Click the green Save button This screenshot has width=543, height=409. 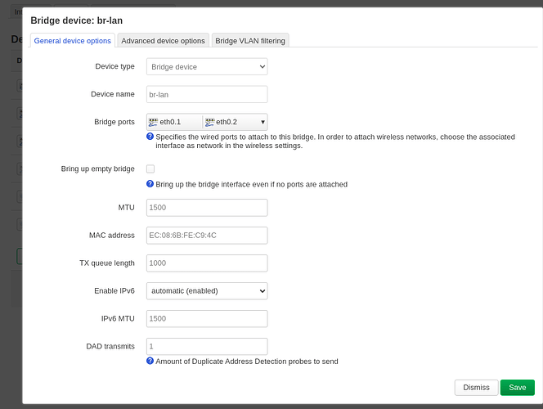click(518, 387)
